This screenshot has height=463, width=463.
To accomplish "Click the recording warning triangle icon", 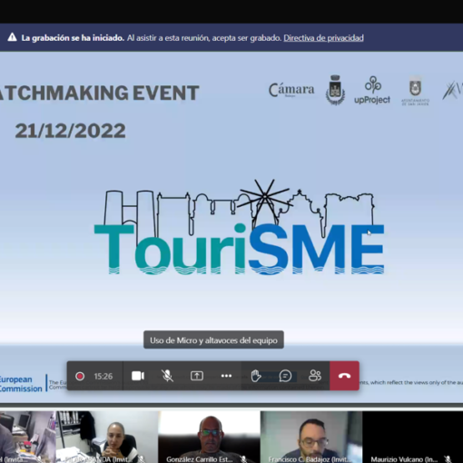I will point(12,37).
